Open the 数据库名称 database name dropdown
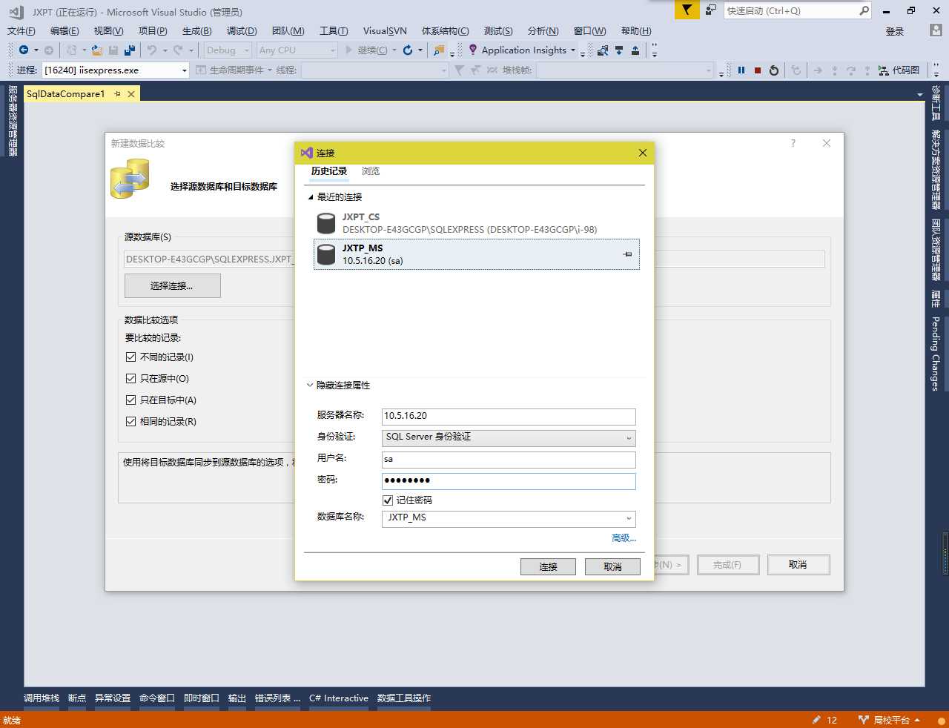This screenshot has width=949, height=728. point(509,518)
